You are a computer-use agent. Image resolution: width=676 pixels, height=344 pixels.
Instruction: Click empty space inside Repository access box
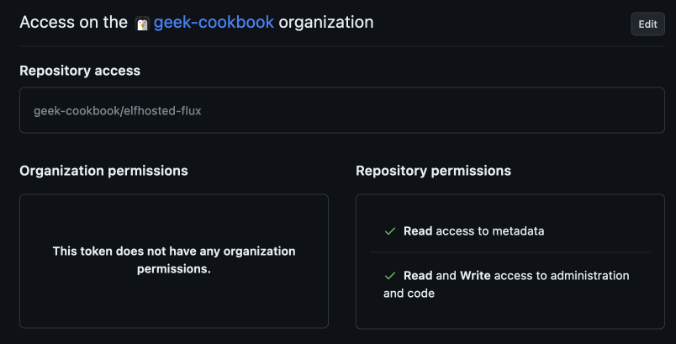[x=420, y=110]
